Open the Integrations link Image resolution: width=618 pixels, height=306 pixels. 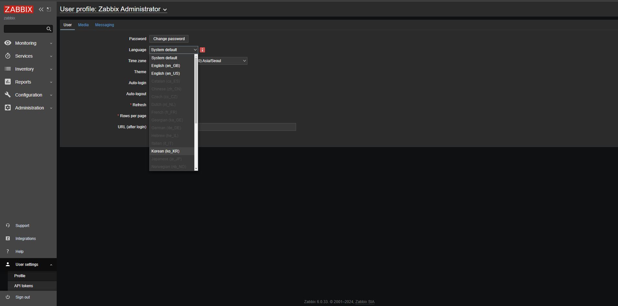[26, 239]
